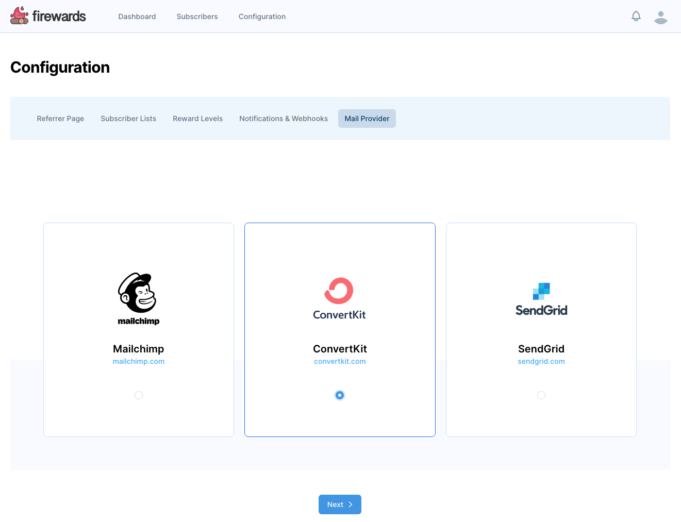This screenshot has width=681, height=522.
Task: Switch to the Subscriber Lists tab
Action: click(x=128, y=119)
